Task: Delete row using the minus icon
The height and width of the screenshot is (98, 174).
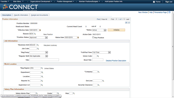Action: pos(129,22)
